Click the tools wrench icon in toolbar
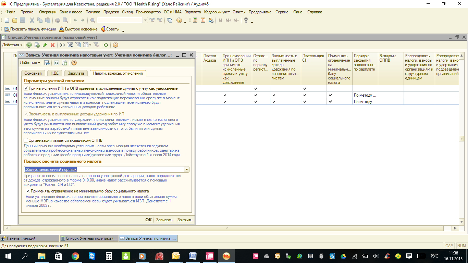468x263 pixels. (x=246, y=20)
